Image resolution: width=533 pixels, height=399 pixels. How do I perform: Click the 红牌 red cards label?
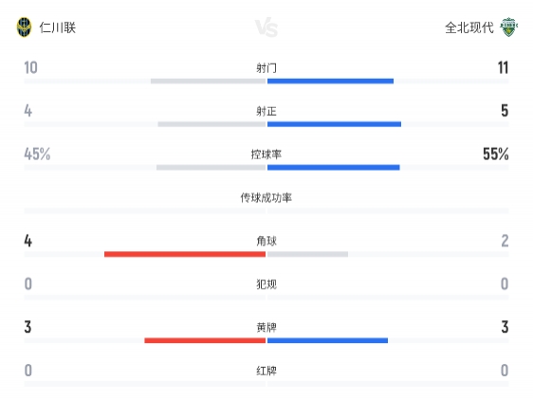(x=266, y=371)
